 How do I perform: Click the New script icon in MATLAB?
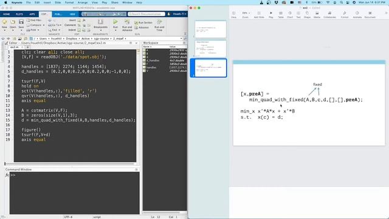4,22
